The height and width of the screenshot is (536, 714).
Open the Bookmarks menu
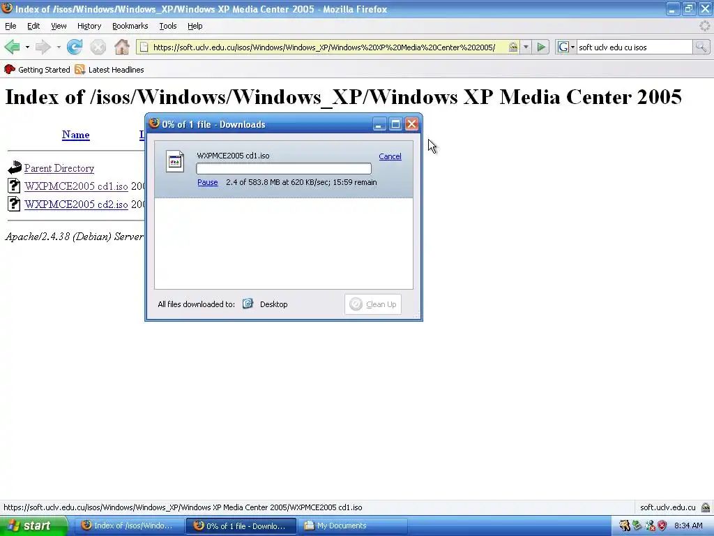130,26
